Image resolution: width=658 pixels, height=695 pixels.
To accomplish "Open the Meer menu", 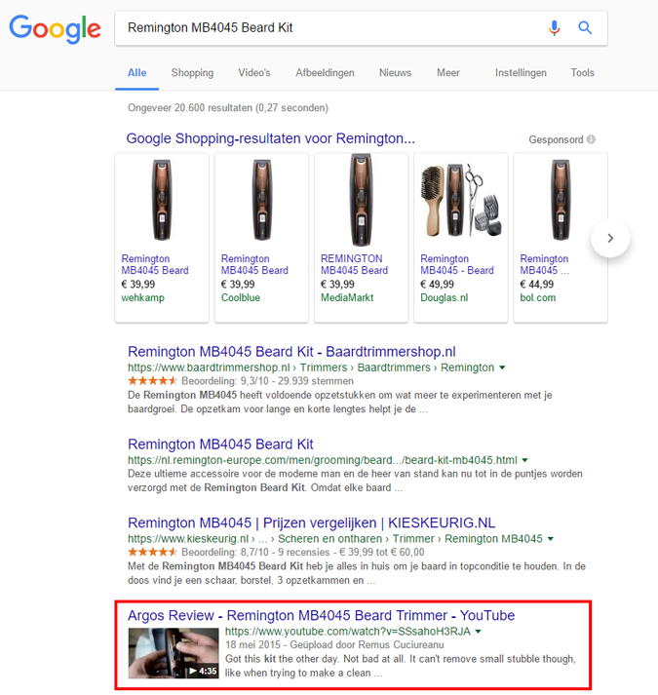I will pos(447,73).
